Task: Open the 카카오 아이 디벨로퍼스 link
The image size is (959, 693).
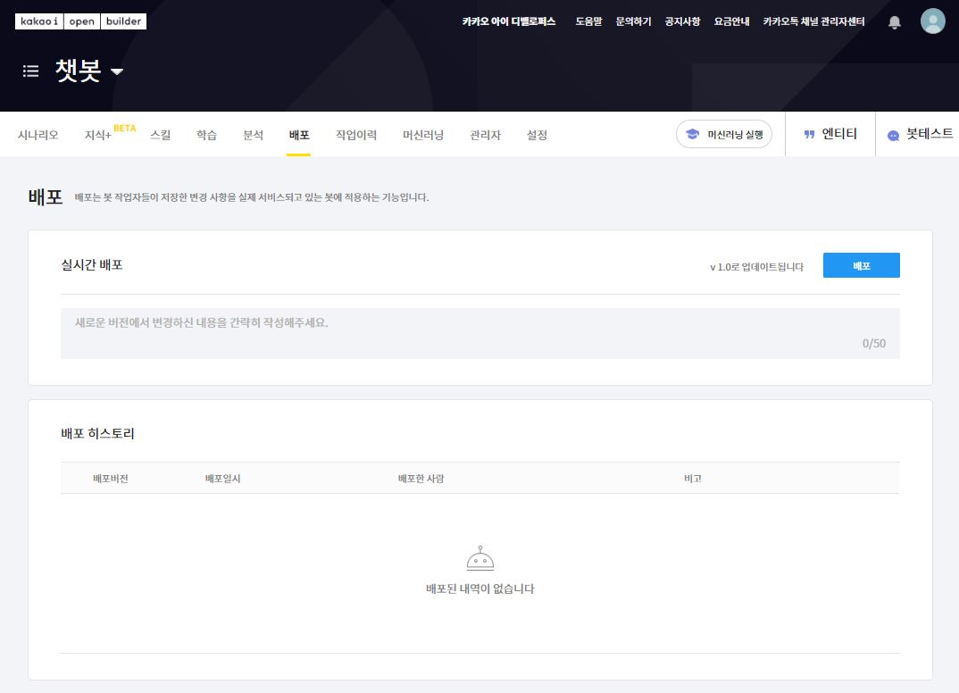Action: pos(509,21)
